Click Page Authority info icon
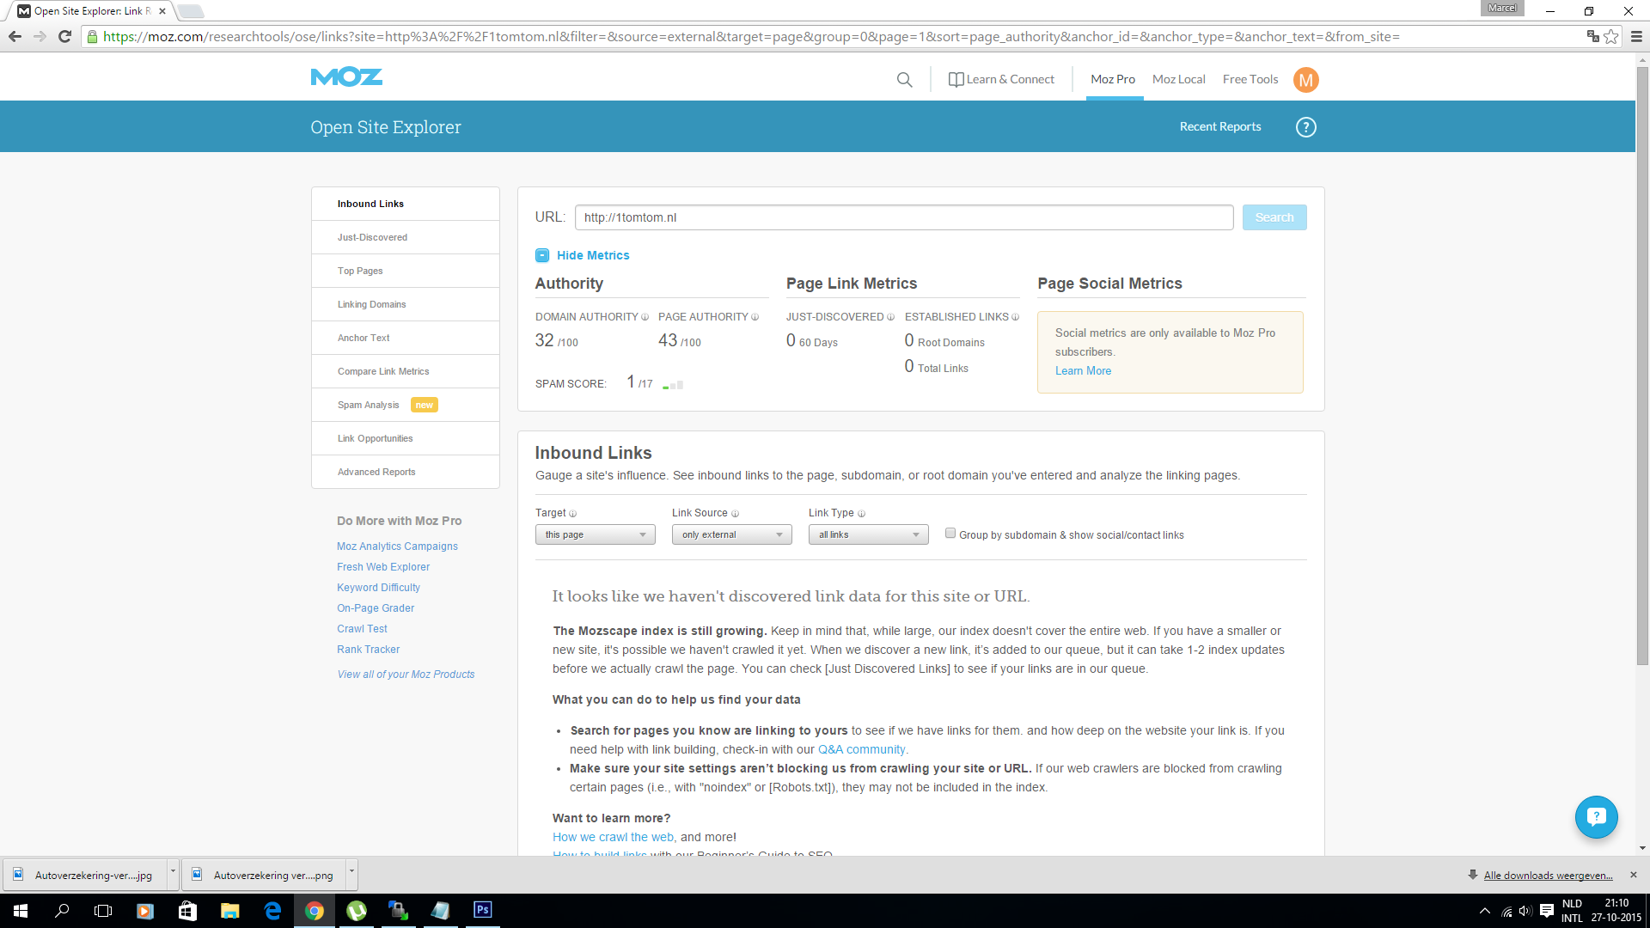 (755, 317)
